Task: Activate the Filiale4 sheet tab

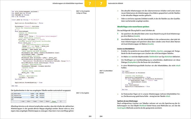Action: tap(47, 102)
